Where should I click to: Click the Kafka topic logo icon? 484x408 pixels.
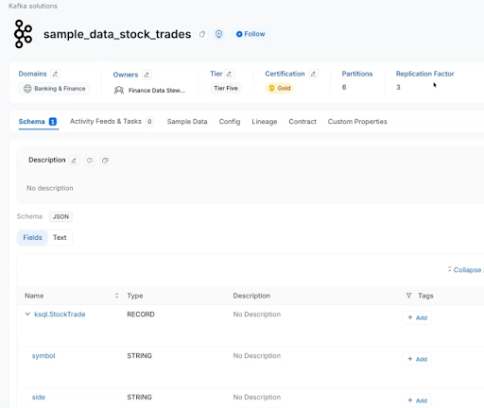click(x=23, y=34)
